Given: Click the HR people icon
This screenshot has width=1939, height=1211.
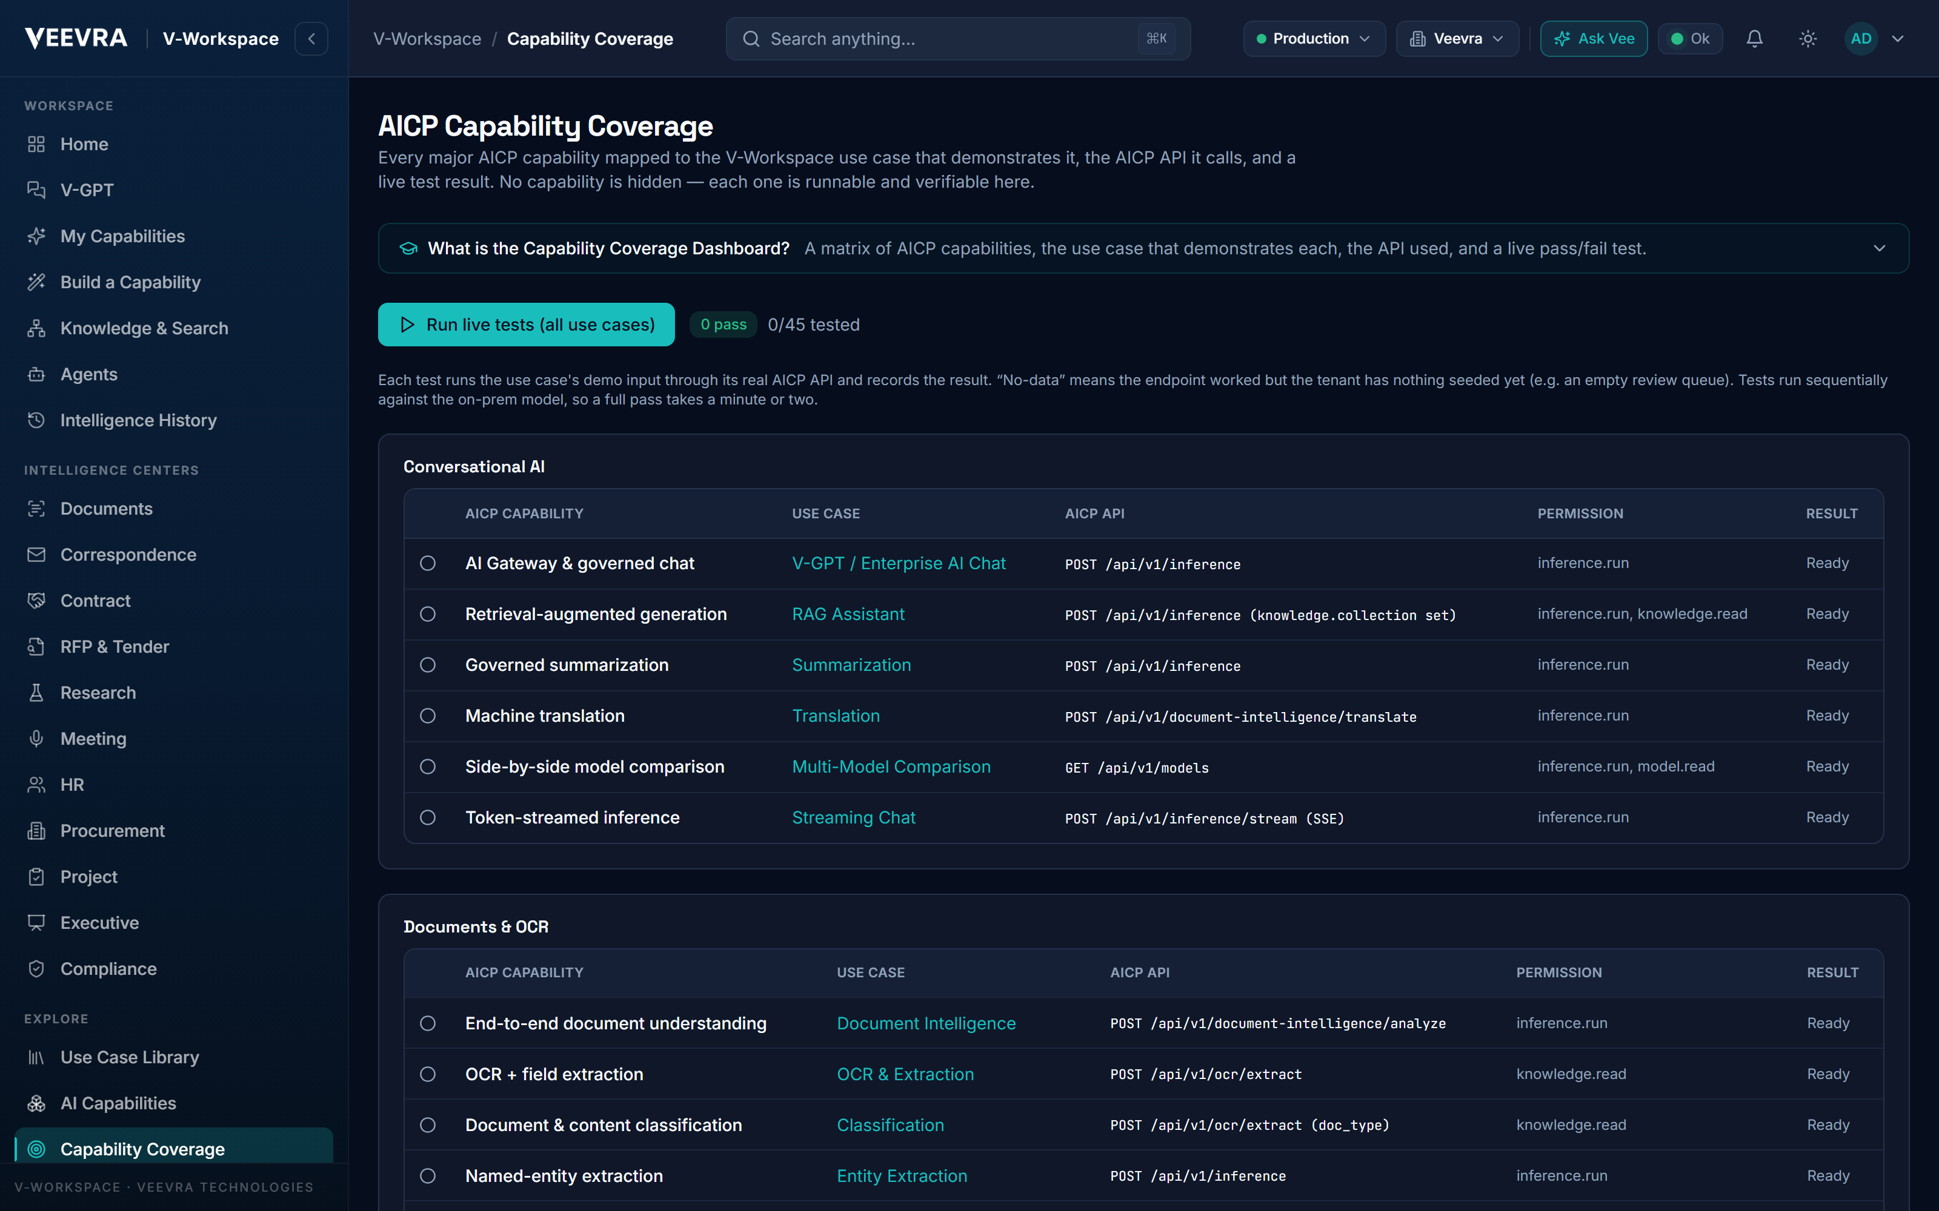Looking at the screenshot, I should click(36, 785).
